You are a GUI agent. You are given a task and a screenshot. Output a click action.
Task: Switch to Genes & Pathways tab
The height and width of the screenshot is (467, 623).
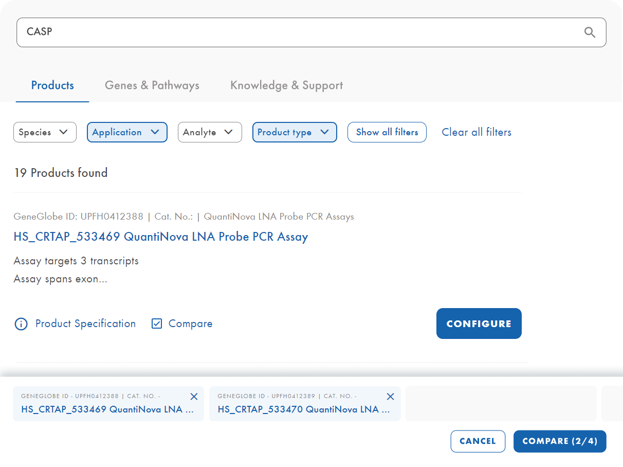click(x=152, y=85)
